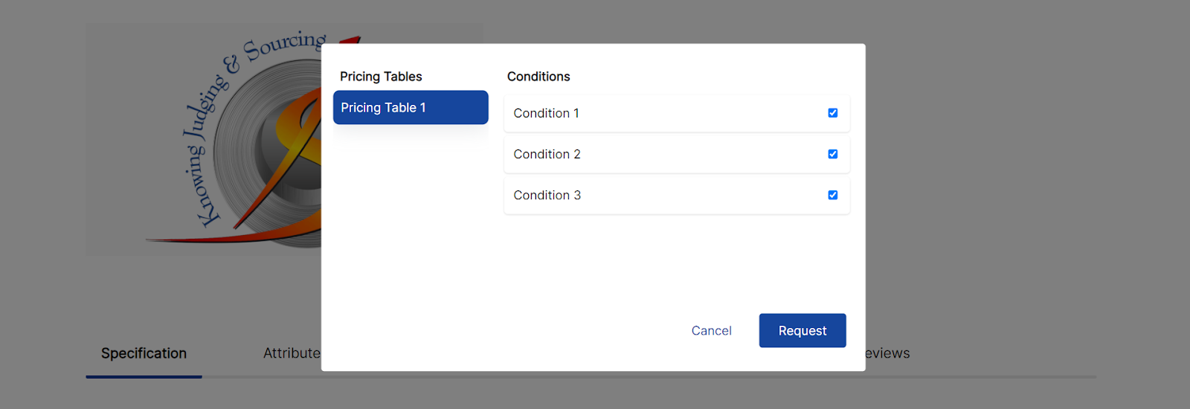
Task: Click empty dialog area below Condition 3
Action: pyautogui.click(x=677, y=260)
